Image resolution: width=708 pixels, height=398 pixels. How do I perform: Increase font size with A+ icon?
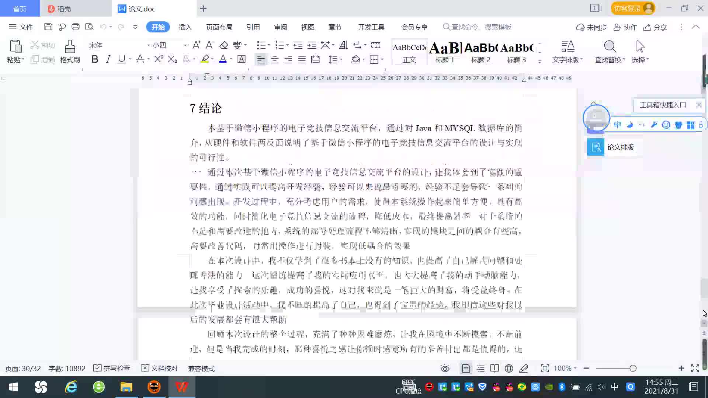(x=197, y=45)
